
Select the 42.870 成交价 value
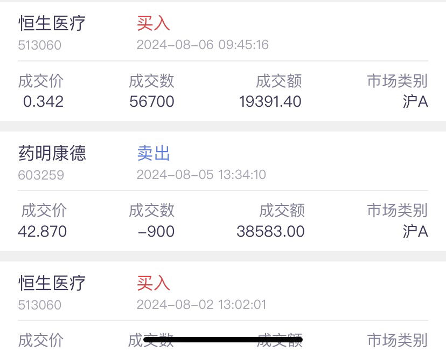43,231
